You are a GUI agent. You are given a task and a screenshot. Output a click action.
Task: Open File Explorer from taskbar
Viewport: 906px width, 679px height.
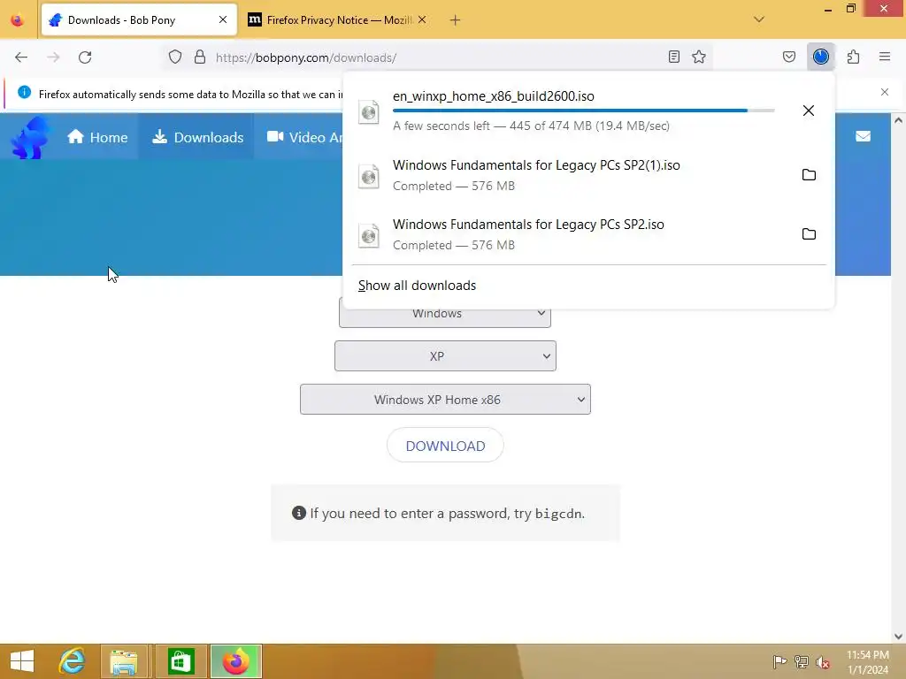(124, 661)
